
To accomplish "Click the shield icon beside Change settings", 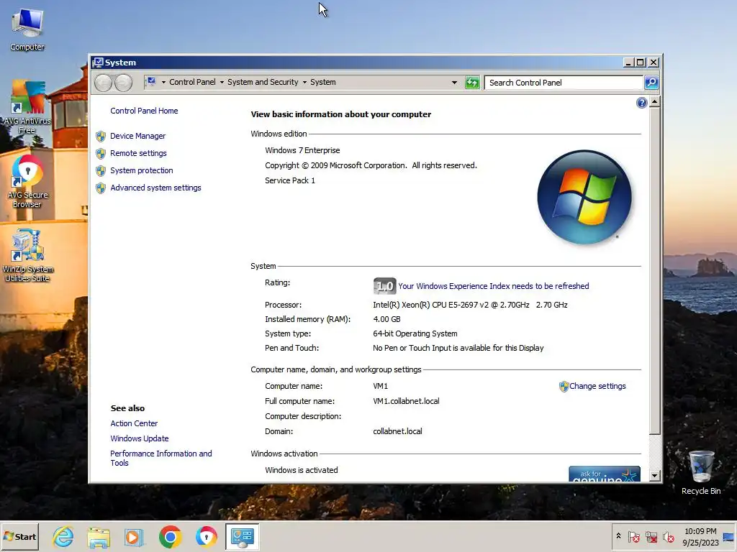I will (564, 386).
